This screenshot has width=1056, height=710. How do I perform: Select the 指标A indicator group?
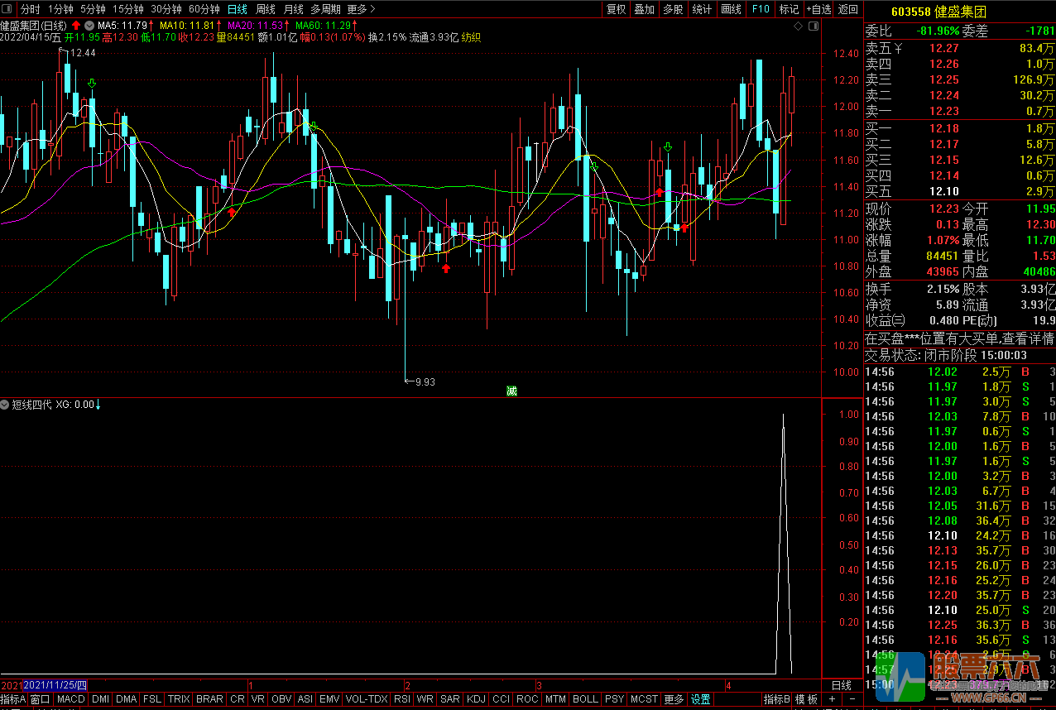click(13, 699)
